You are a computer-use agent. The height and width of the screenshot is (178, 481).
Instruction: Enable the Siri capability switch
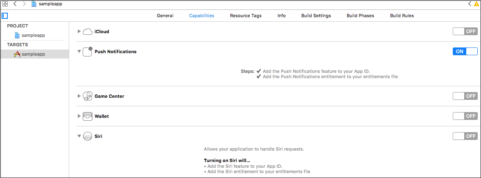coord(465,136)
